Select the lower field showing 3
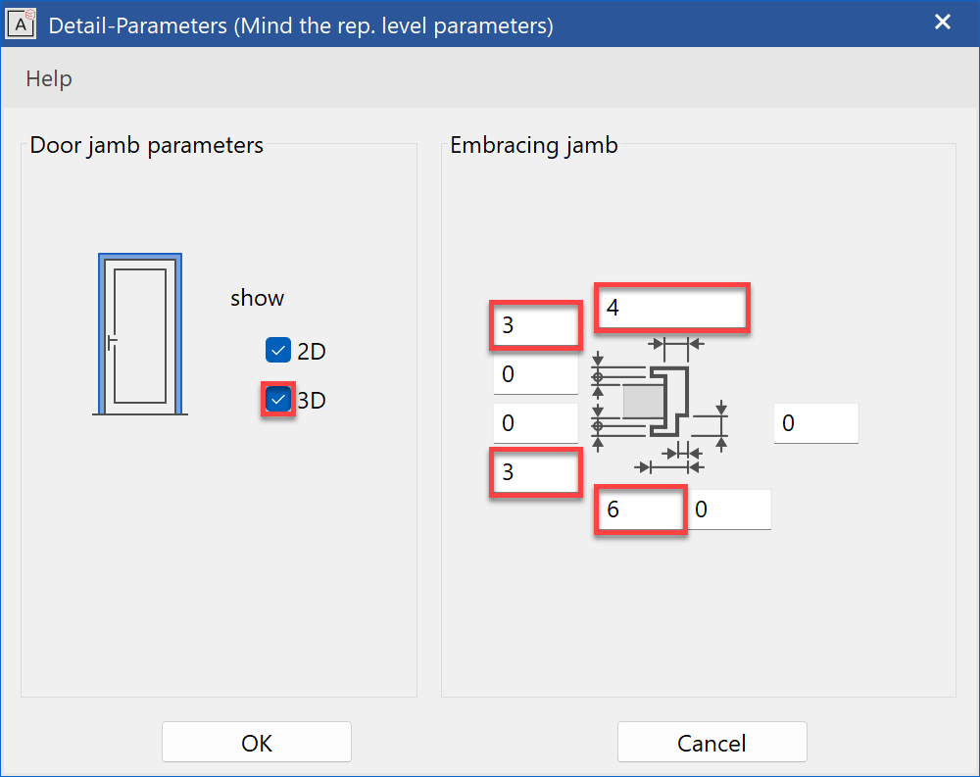The height and width of the screenshot is (777, 980). 535,472
